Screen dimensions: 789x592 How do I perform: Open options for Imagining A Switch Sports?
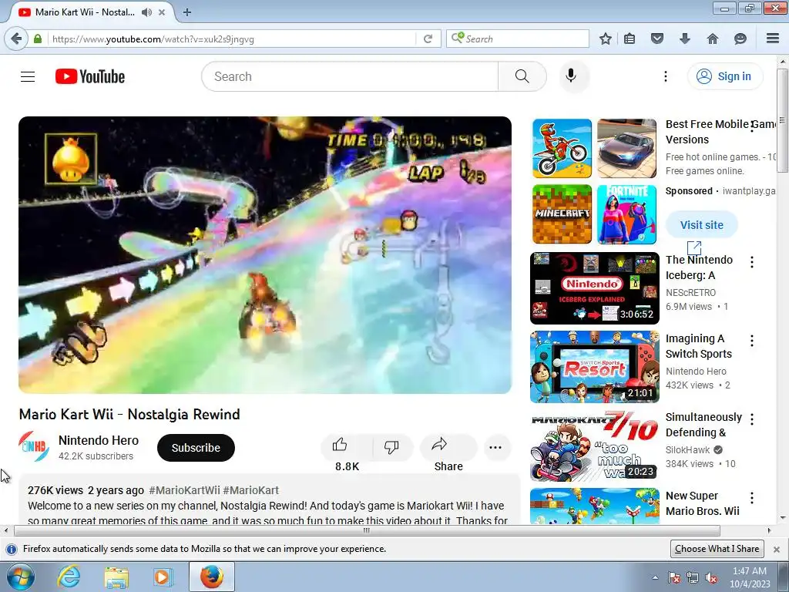tap(752, 341)
